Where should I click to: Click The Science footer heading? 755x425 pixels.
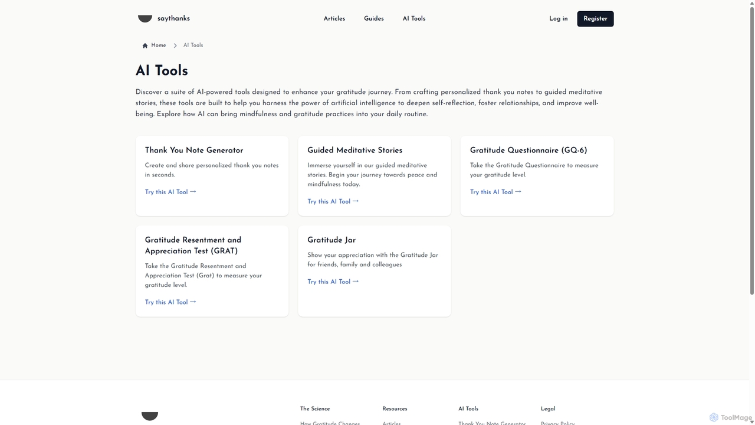pyautogui.click(x=315, y=408)
